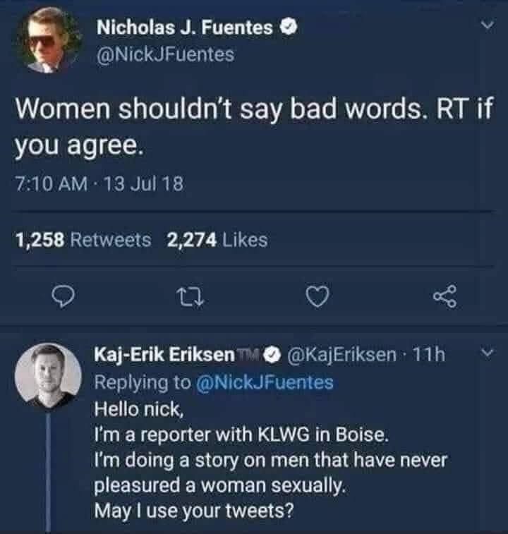This screenshot has width=508, height=534.
Task: View the 2,274 Likes list
Action: (x=217, y=240)
